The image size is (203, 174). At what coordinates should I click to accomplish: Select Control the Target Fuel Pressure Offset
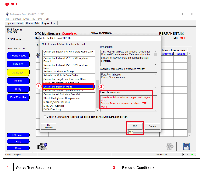[69, 79]
